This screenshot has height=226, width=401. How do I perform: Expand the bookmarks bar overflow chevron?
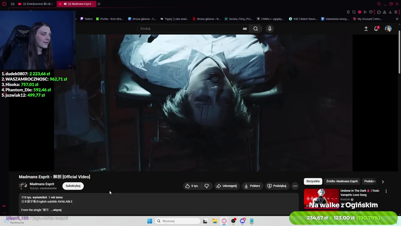coord(397,19)
